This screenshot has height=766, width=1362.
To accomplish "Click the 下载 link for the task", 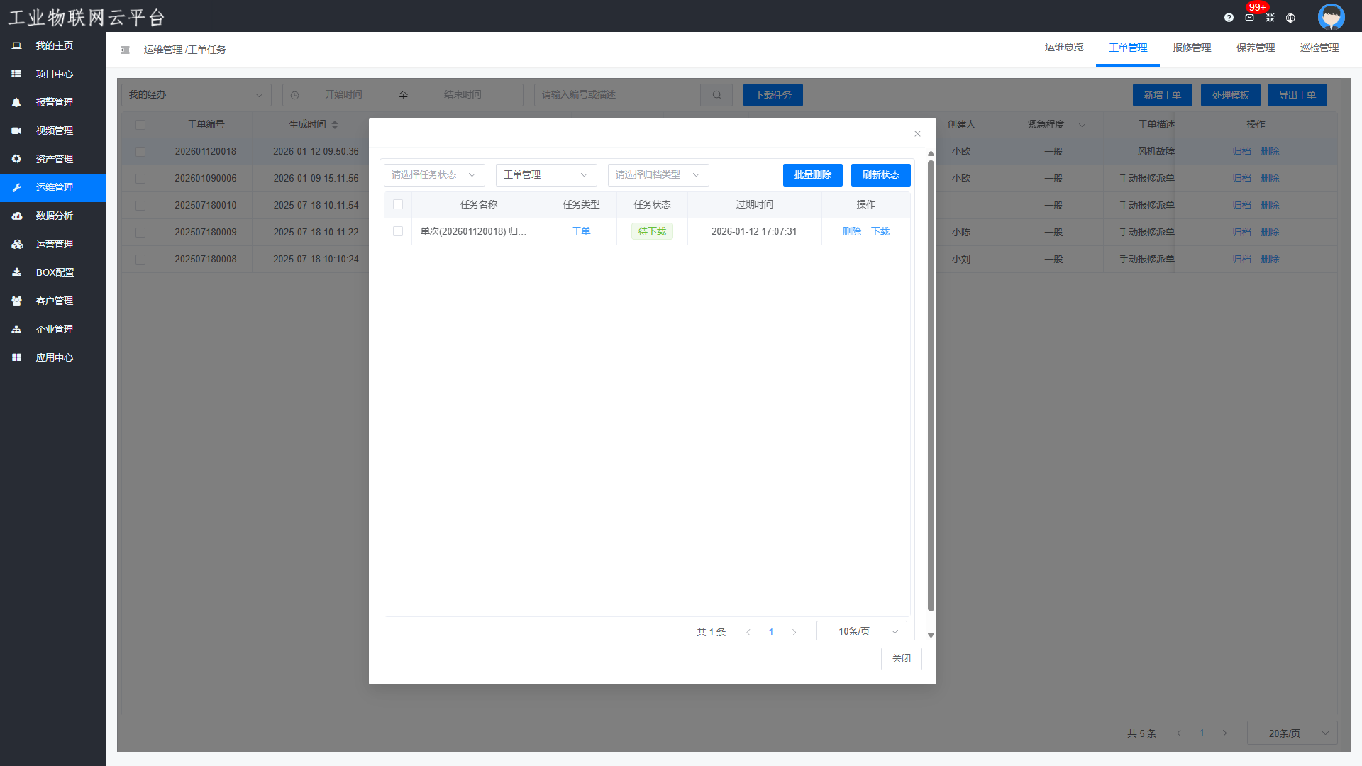I will pyautogui.click(x=880, y=231).
